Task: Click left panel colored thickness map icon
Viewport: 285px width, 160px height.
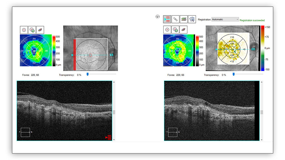Action: 40,30
